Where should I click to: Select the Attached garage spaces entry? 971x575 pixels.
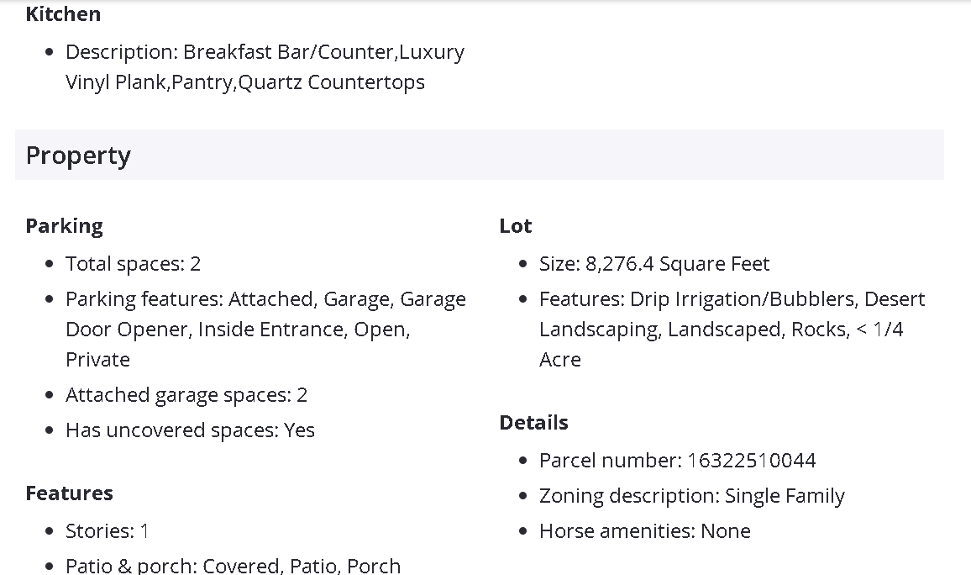point(186,395)
